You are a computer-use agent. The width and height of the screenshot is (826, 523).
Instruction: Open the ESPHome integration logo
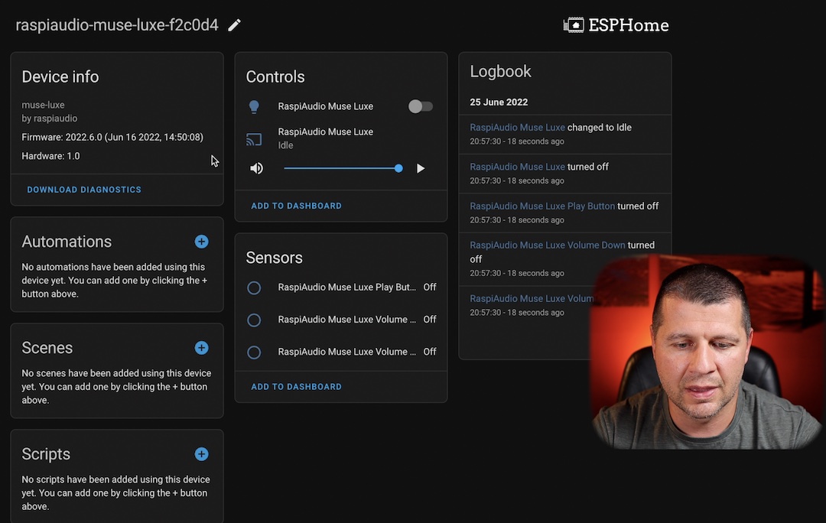tap(616, 25)
